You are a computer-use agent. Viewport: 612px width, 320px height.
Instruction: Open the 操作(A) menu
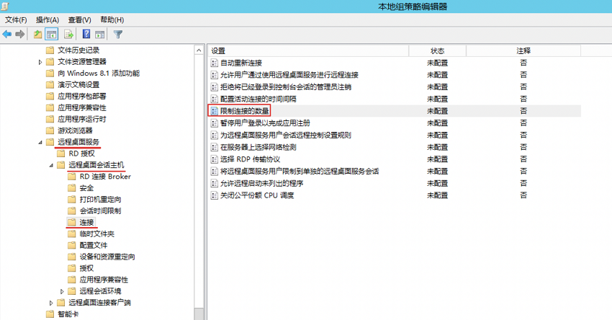point(48,20)
